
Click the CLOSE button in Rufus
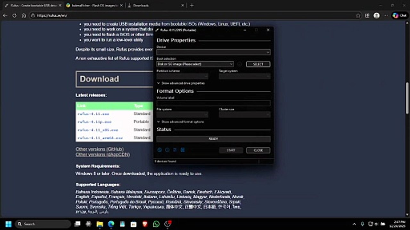coord(258,150)
